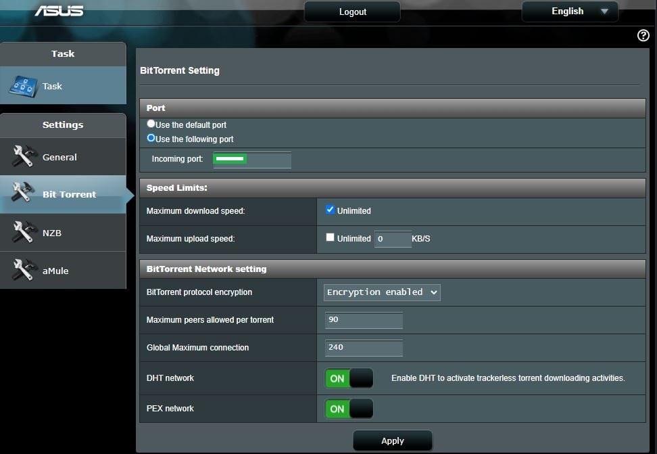Click the BitTorrent Network setting header
657x454 pixels.
[393, 269]
